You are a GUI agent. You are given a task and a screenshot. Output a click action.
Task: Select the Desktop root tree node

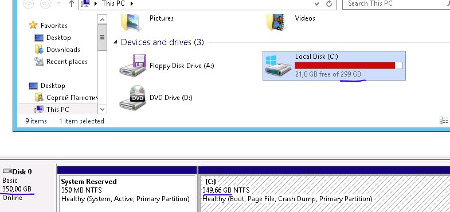(x=53, y=86)
